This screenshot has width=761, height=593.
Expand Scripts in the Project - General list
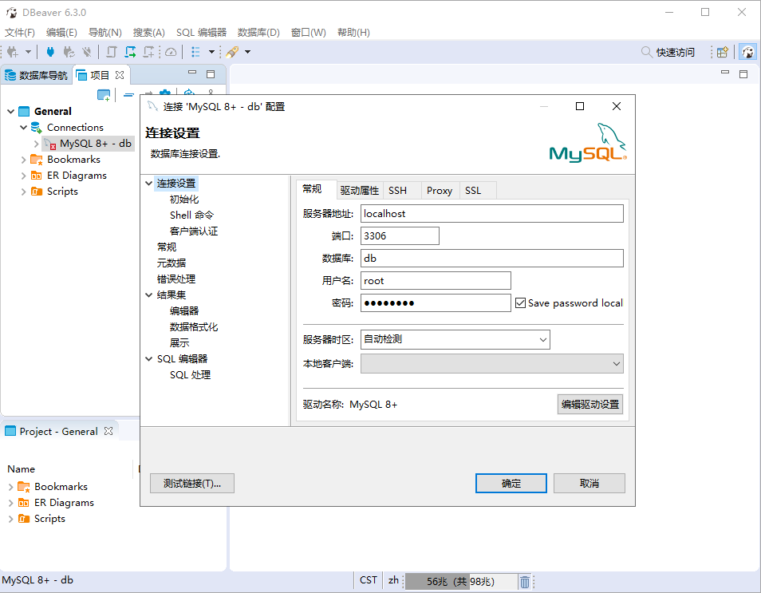(x=10, y=519)
